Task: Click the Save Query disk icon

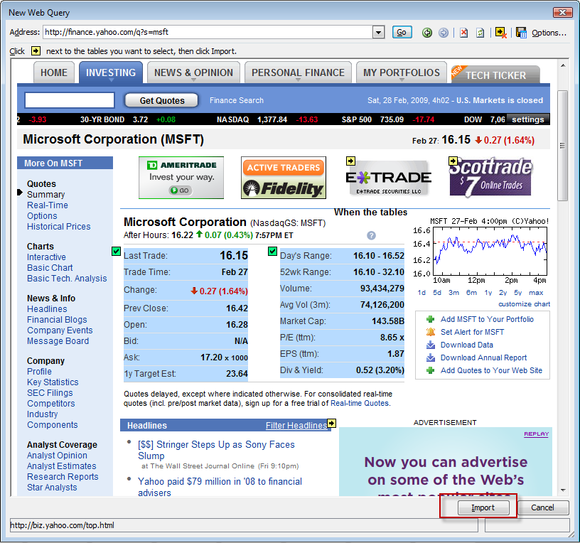Action: tap(521, 33)
